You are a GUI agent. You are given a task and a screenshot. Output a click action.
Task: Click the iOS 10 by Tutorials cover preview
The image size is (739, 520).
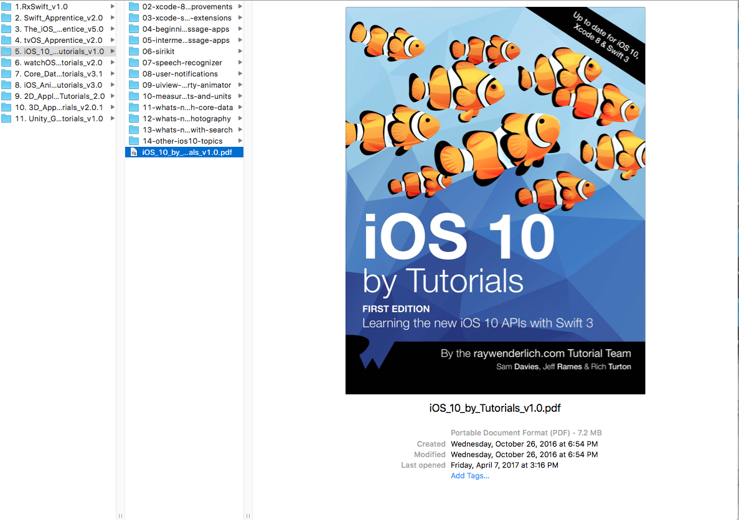(496, 201)
